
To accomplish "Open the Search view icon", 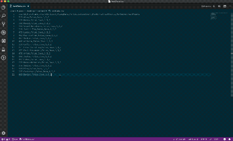I will [x=3, y=16].
